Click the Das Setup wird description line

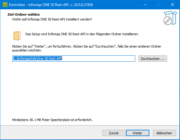point(82,34)
